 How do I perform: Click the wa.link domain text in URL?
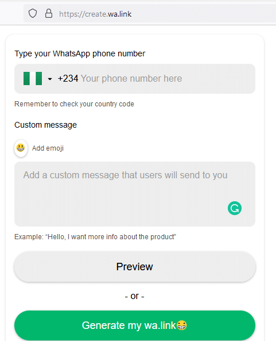(119, 14)
